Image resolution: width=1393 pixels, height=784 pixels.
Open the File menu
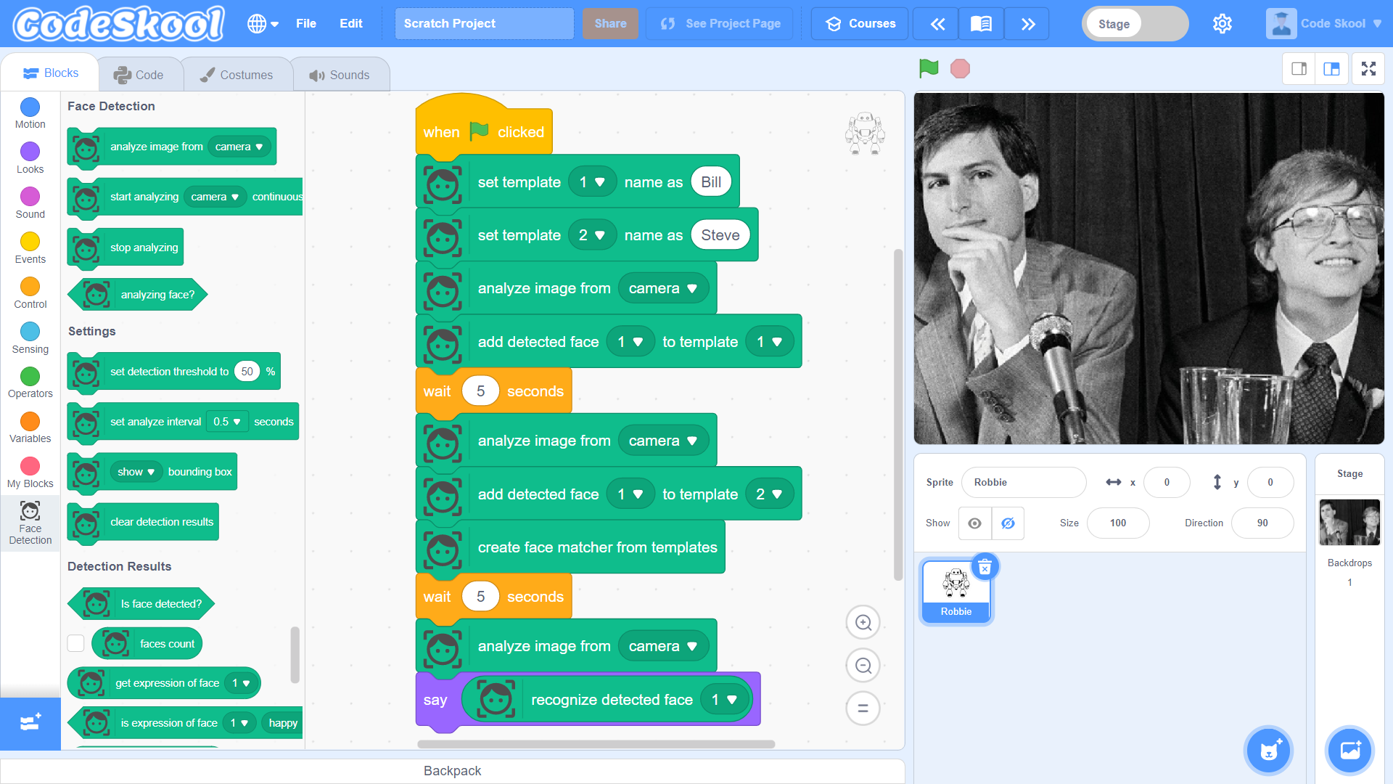point(305,24)
